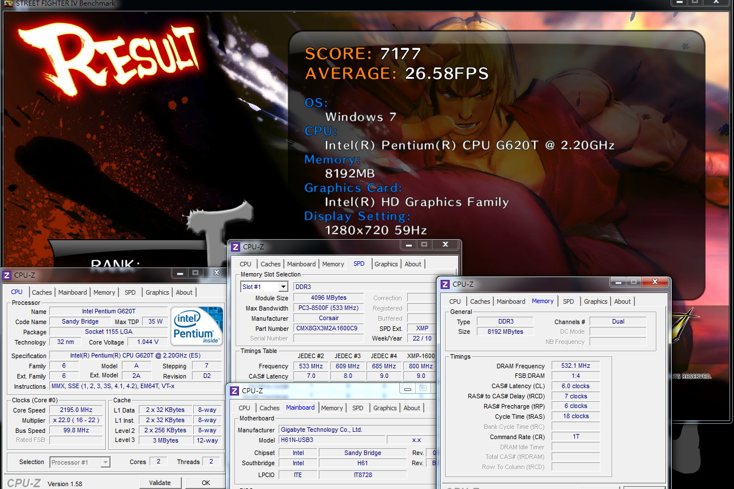Open the Caches tab in CPU window
734x489 pixels.
(42, 292)
